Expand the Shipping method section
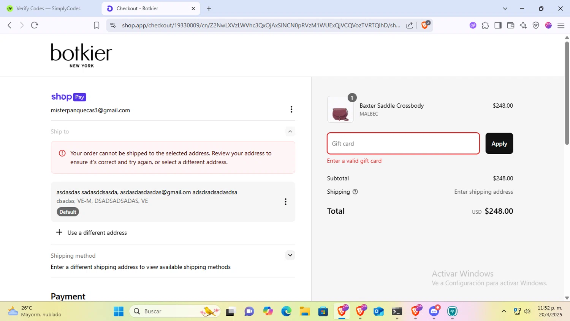This screenshot has height=321, width=570. coord(290,255)
